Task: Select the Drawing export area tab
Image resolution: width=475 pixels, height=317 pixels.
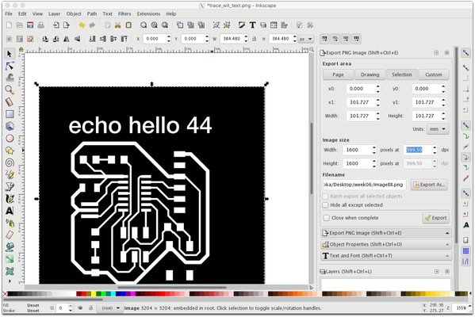Action: point(370,74)
